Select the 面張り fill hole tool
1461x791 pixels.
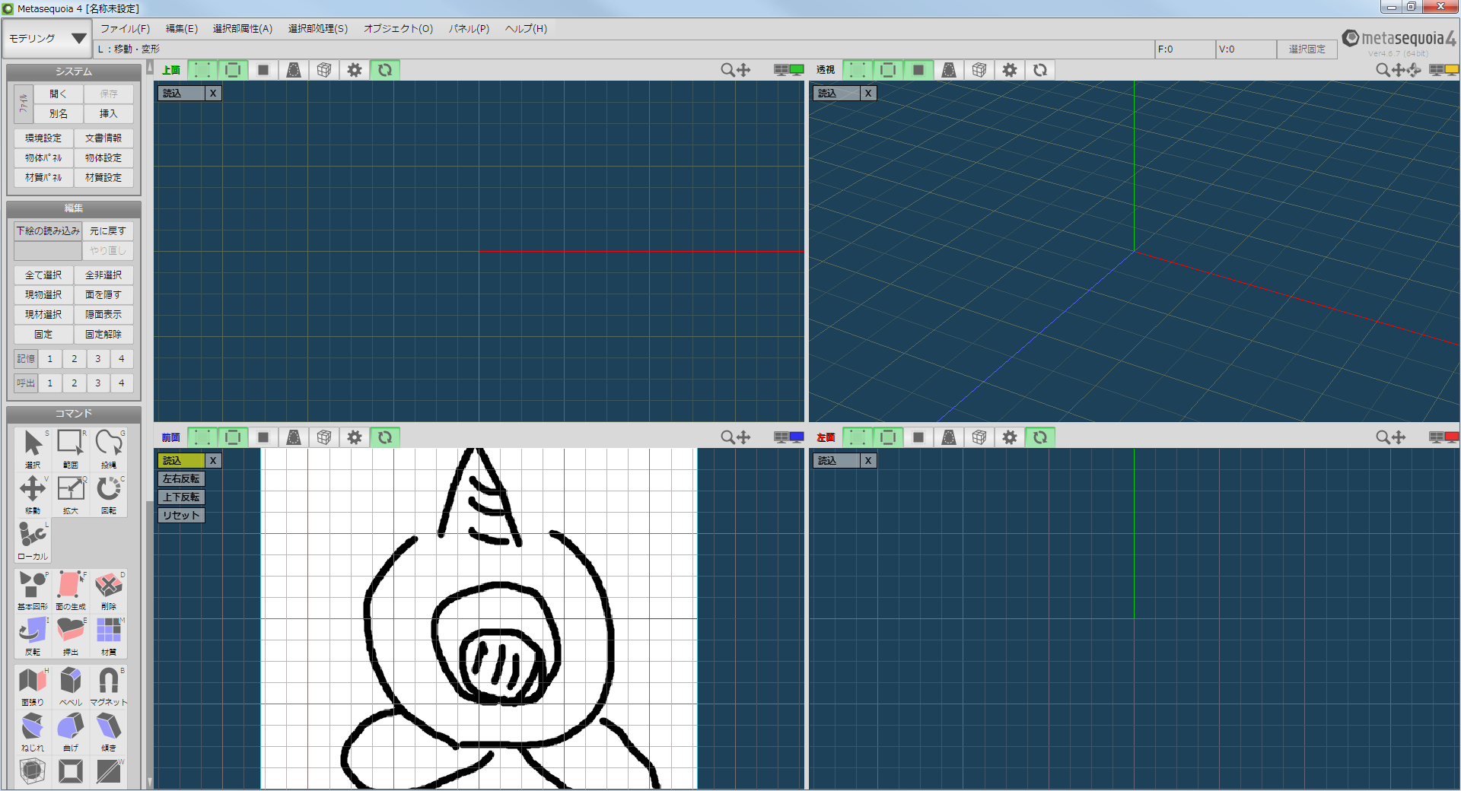(33, 686)
